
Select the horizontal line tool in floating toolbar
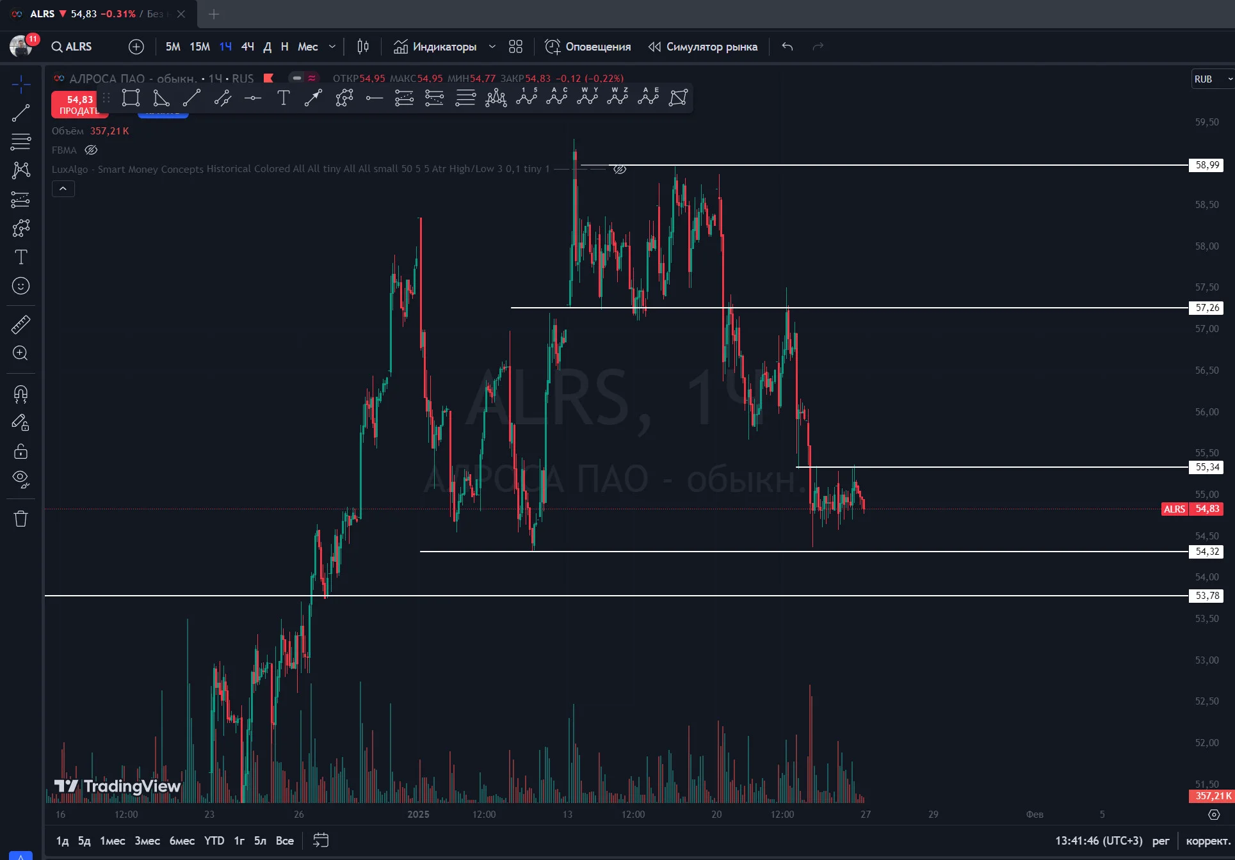coord(253,98)
